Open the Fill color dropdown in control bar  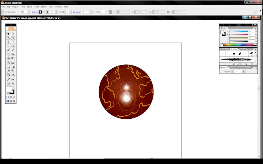[x=29, y=12]
